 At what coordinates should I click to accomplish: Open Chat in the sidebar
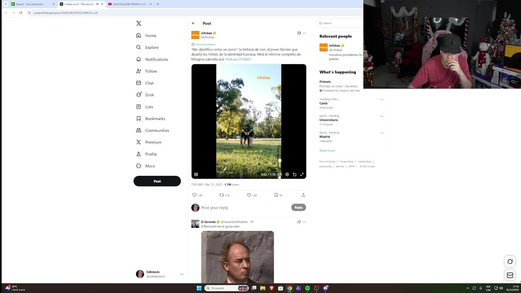pos(145,83)
